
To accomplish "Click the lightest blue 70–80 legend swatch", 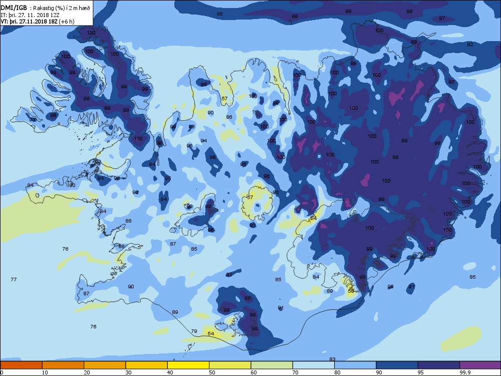I will 314,365.
